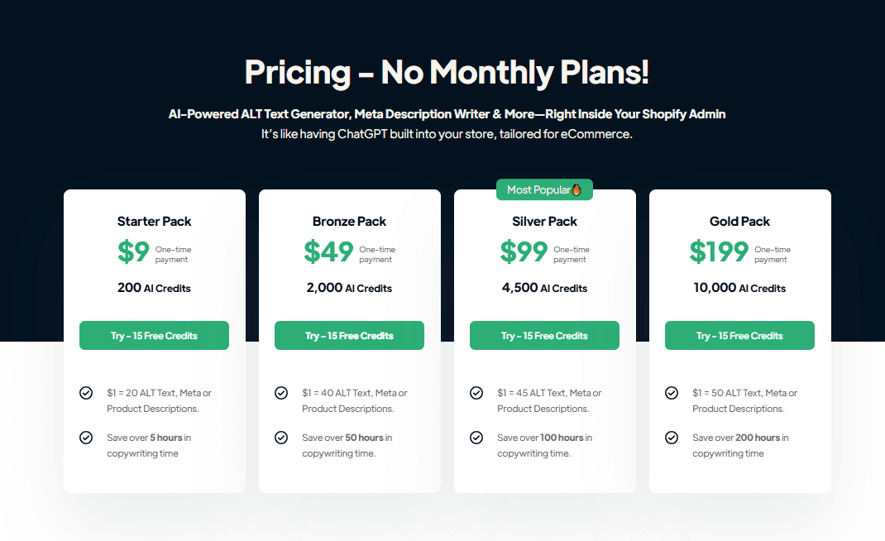Click the 4,500 AI Credits text
Image resolution: width=885 pixels, height=541 pixels.
(544, 288)
